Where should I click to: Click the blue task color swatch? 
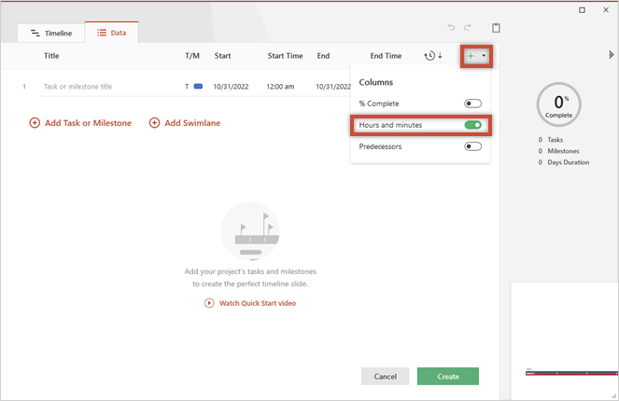pyautogui.click(x=198, y=87)
